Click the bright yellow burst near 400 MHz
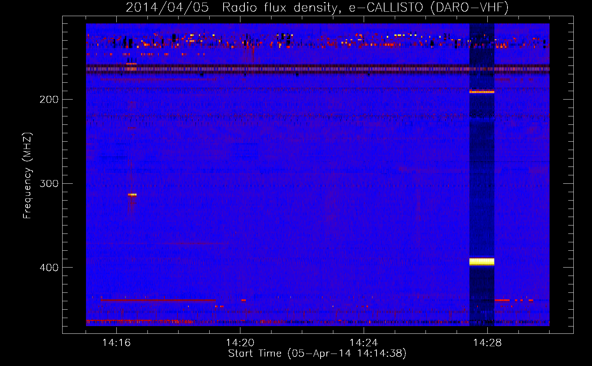Viewport: 592px width, 366px height. (482, 262)
